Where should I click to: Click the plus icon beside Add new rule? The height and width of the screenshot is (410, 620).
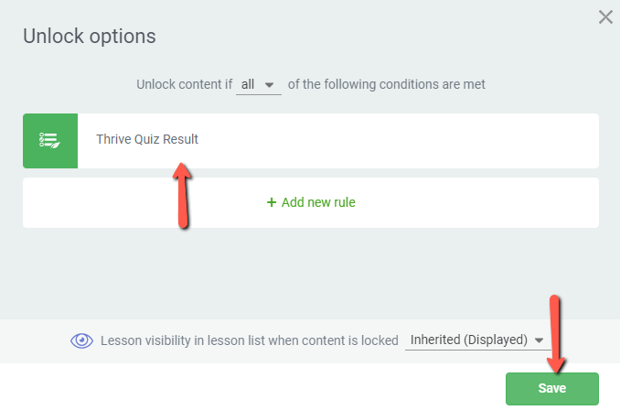coord(272,202)
